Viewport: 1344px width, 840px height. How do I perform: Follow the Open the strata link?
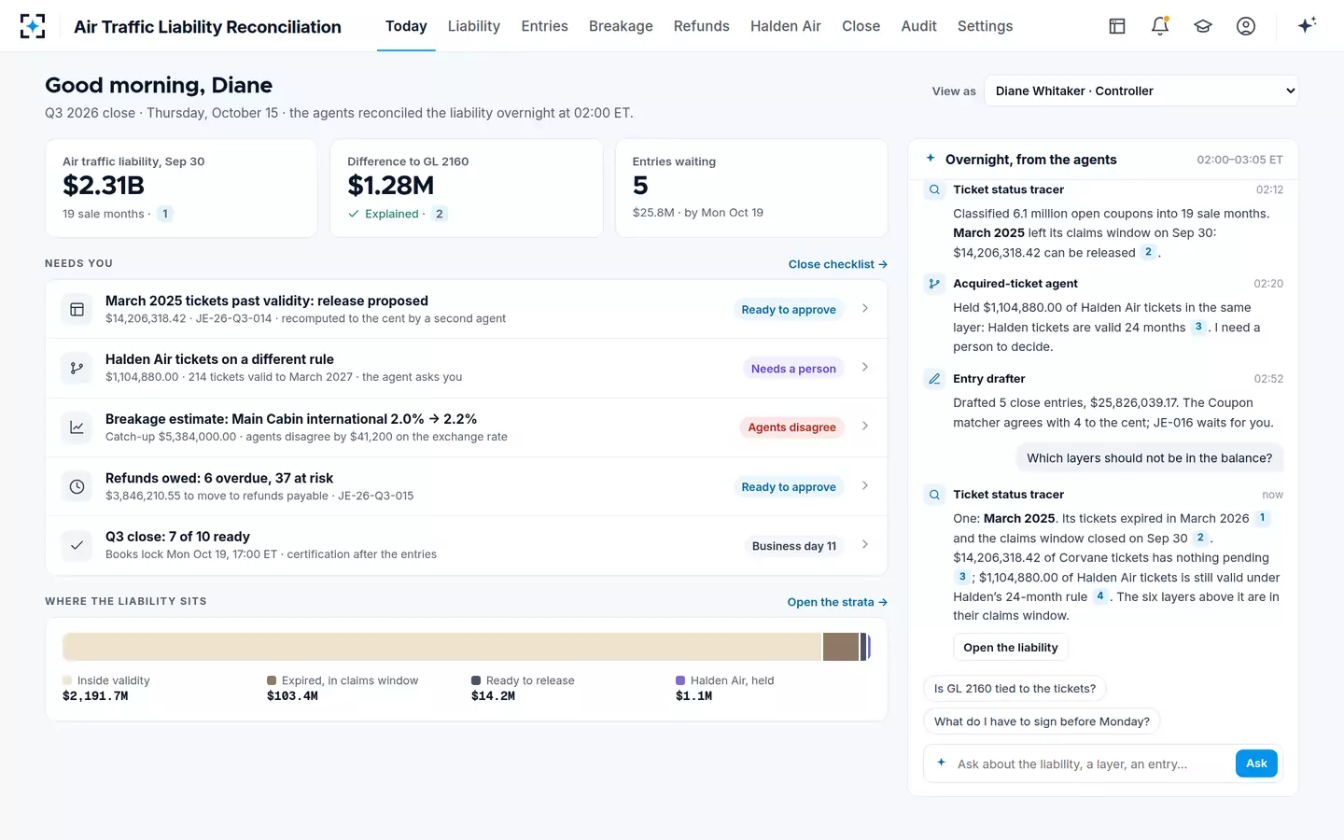tap(837, 602)
